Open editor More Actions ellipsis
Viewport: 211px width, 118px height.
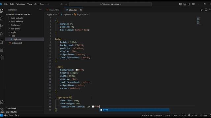[210, 10]
